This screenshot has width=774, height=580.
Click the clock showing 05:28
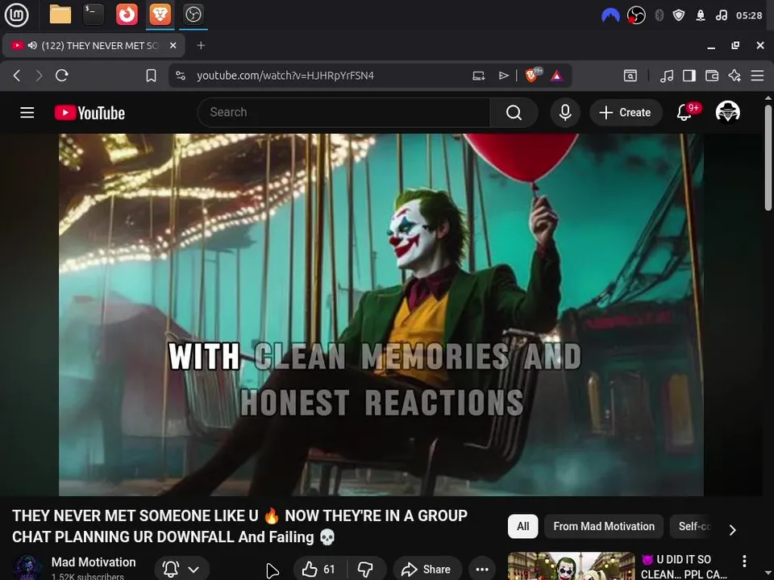pos(749,15)
